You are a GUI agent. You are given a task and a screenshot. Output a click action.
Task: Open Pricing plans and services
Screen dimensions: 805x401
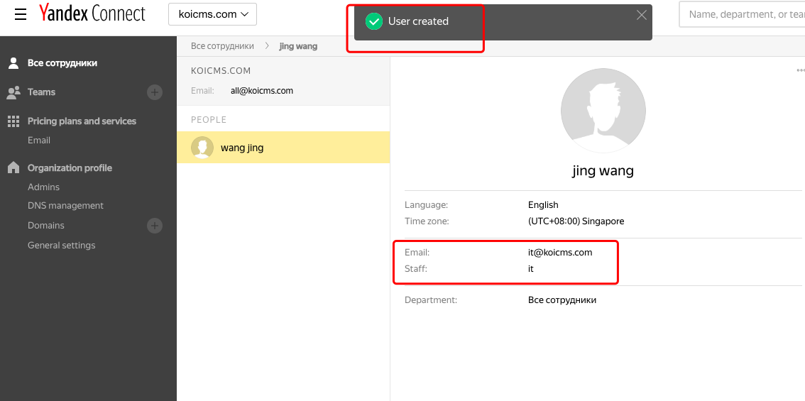(x=82, y=121)
